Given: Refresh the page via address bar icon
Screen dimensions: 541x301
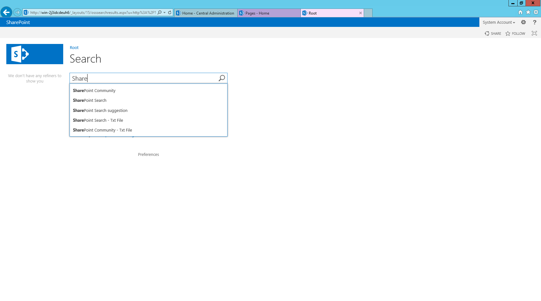Looking at the screenshot, I should click(170, 13).
